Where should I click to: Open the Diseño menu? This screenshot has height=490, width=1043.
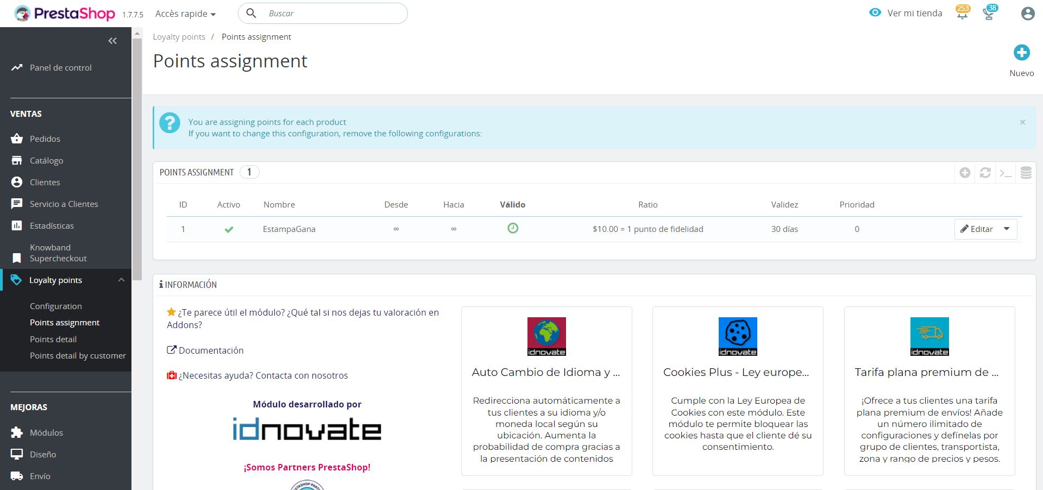coord(43,454)
